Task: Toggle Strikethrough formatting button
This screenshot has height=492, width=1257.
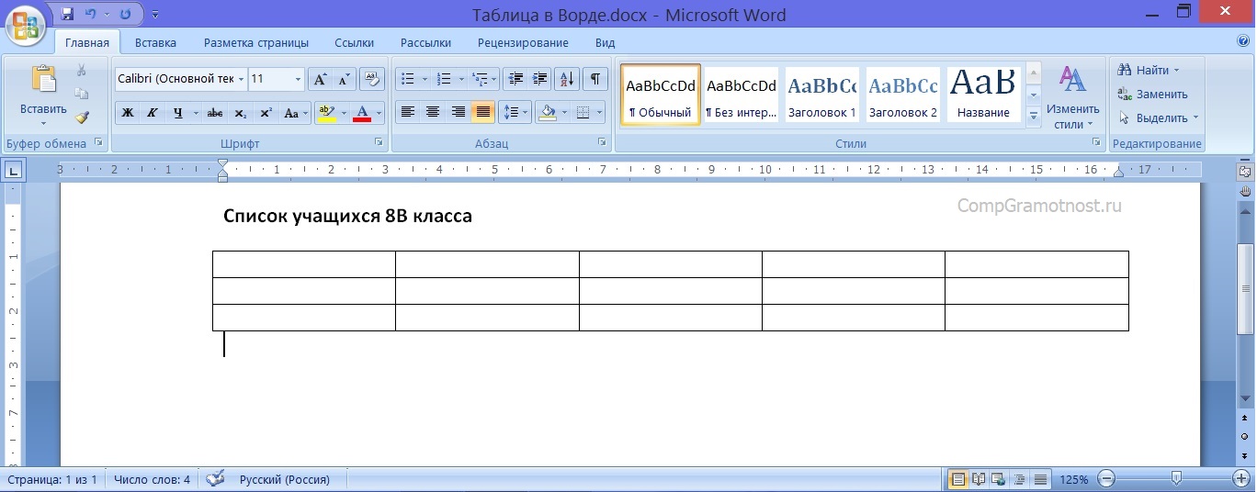Action: (215, 113)
